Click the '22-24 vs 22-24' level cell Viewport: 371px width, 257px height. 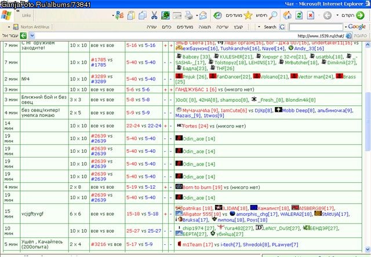point(144,126)
